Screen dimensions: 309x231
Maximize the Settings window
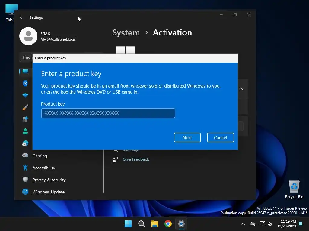coord(235,15)
